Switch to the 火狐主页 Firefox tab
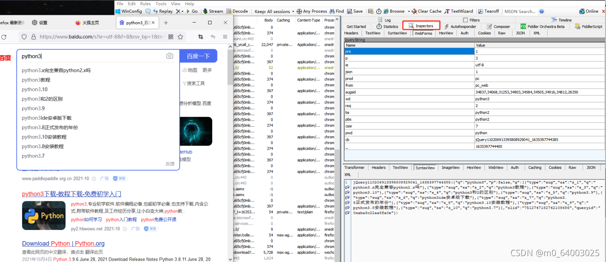 click(87, 23)
